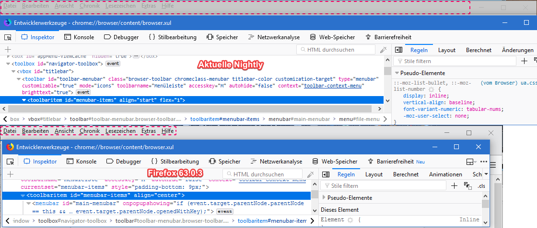The image size is (537, 228).
Task: Switch to Änderungen sidebar tab in Nightly
Action: (x=517, y=50)
